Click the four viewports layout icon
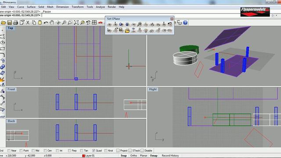This screenshot has width=281, height=158. (94, 22)
